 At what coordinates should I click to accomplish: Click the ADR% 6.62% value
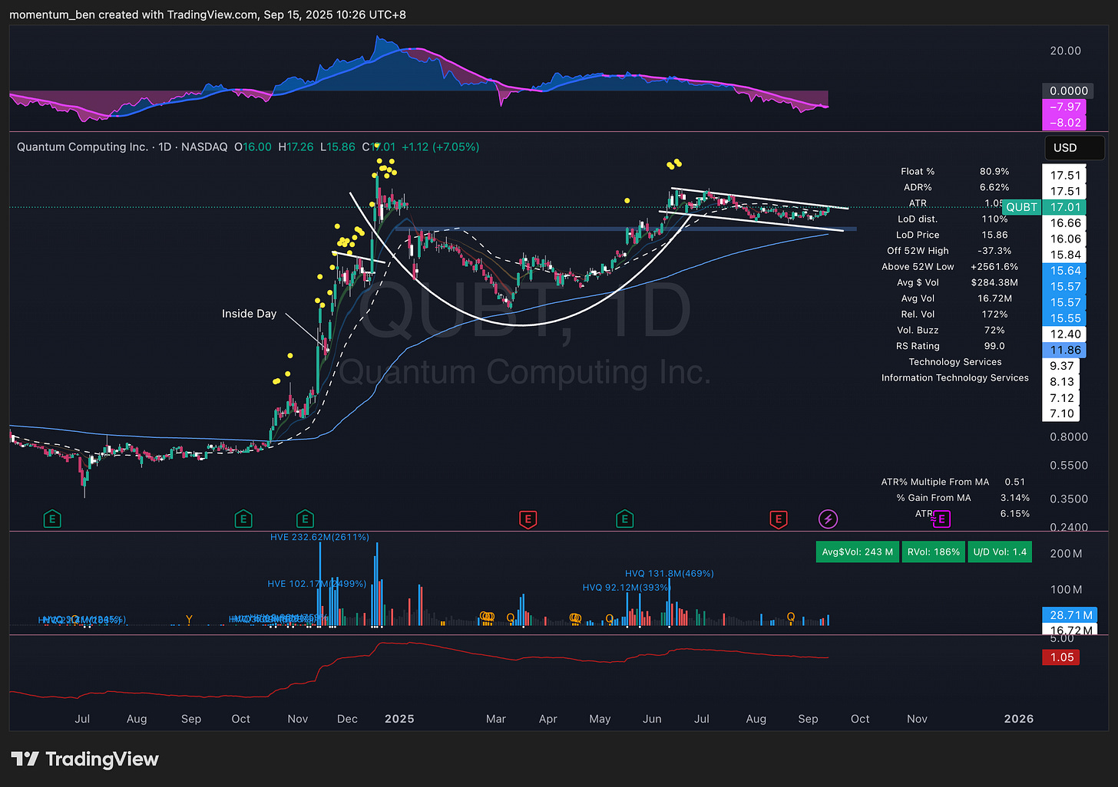point(994,187)
